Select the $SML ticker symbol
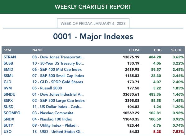 point(9,76)
